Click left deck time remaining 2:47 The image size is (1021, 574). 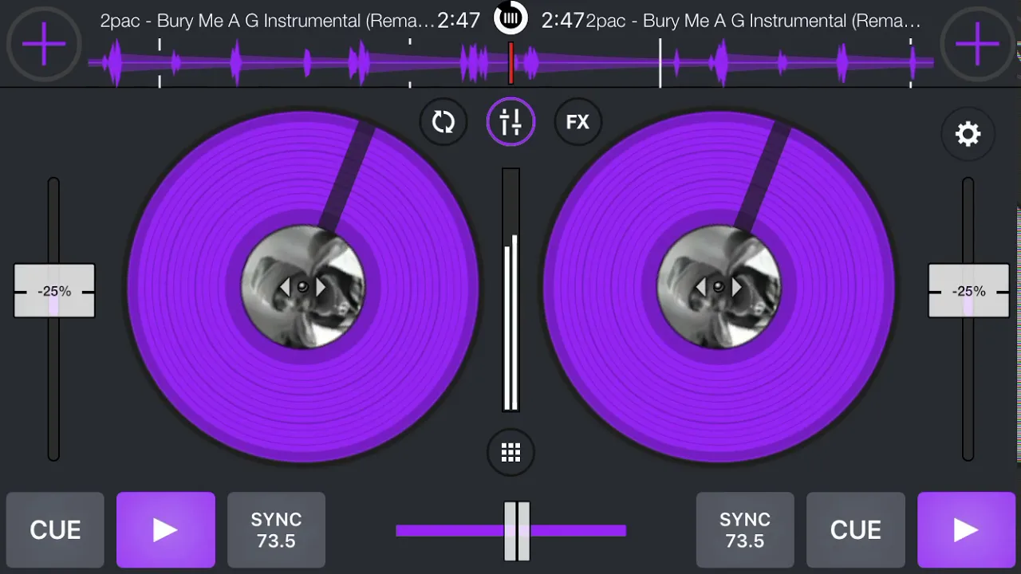[459, 21]
